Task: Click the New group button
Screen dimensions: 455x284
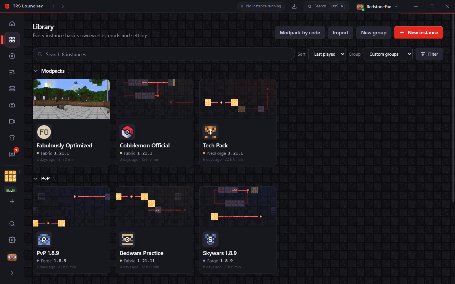Action: tap(374, 33)
